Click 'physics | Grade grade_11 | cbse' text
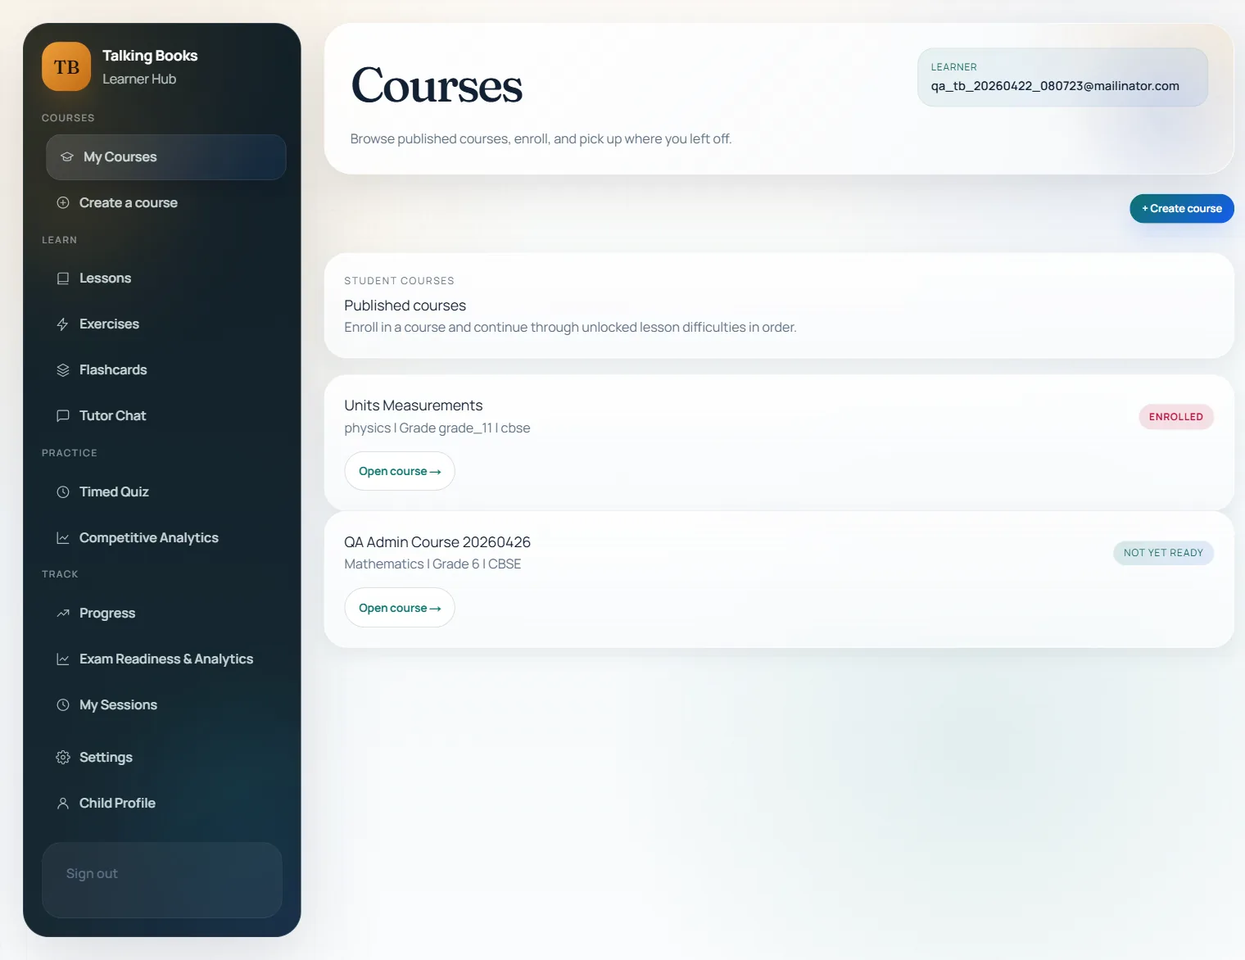Image resolution: width=1245 pixels, height=960 pixels. [x=437, y=428]
